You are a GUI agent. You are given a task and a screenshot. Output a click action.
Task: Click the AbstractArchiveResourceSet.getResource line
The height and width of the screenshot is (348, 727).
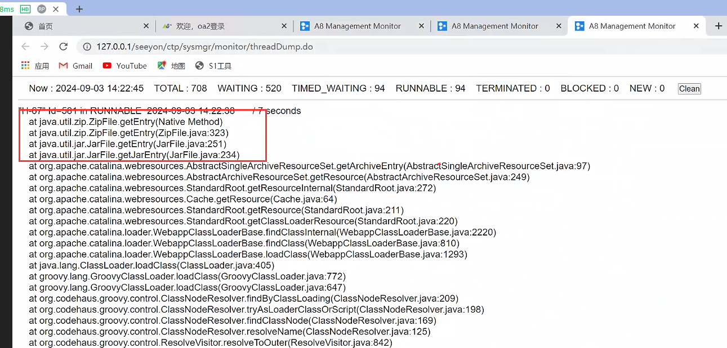click(279, 177)
